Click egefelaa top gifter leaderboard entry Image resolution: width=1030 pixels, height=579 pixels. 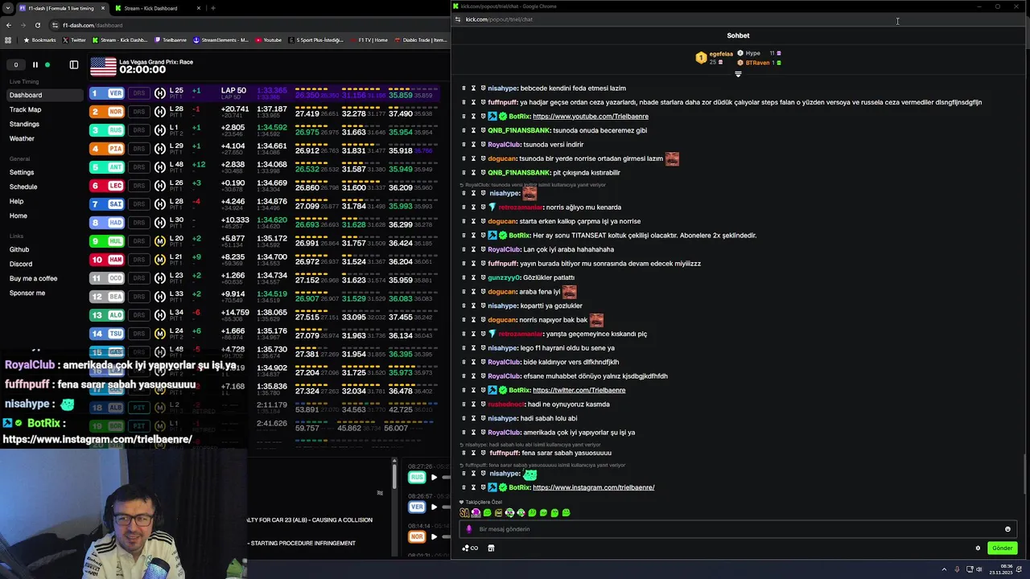coord(715,58)
